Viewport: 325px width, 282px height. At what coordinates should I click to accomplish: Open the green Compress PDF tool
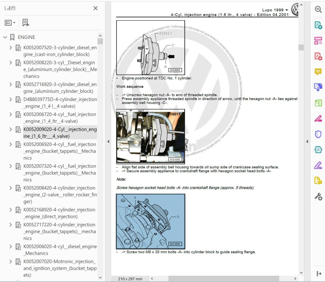coord(318,150)
